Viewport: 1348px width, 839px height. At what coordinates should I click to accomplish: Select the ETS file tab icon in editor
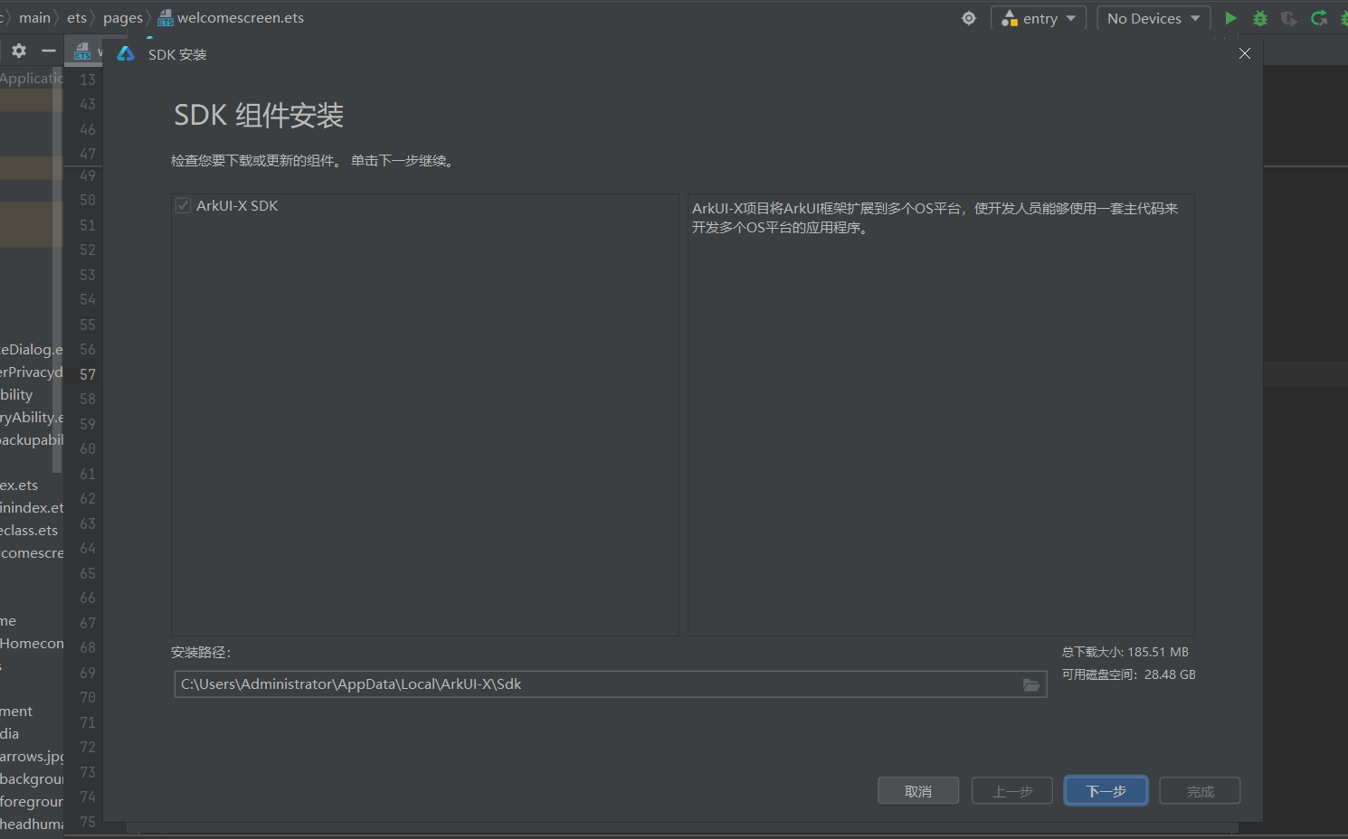click(x=83, y=51)
